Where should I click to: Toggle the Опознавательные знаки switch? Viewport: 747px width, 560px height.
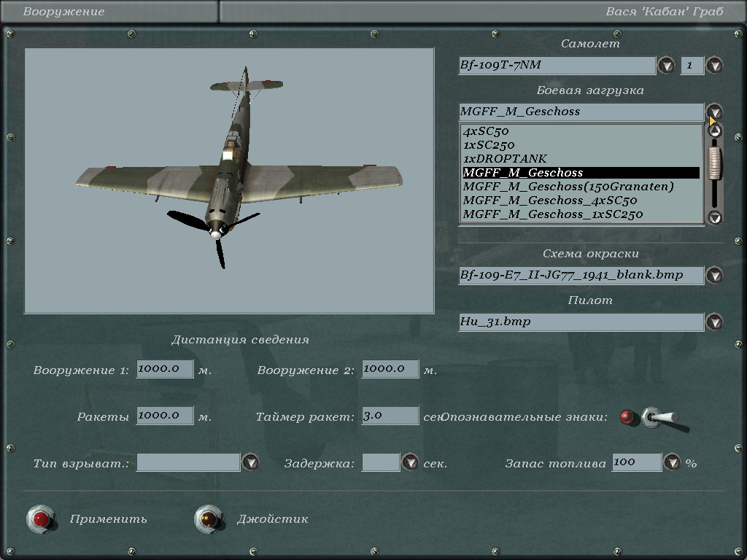pos(658,418)
